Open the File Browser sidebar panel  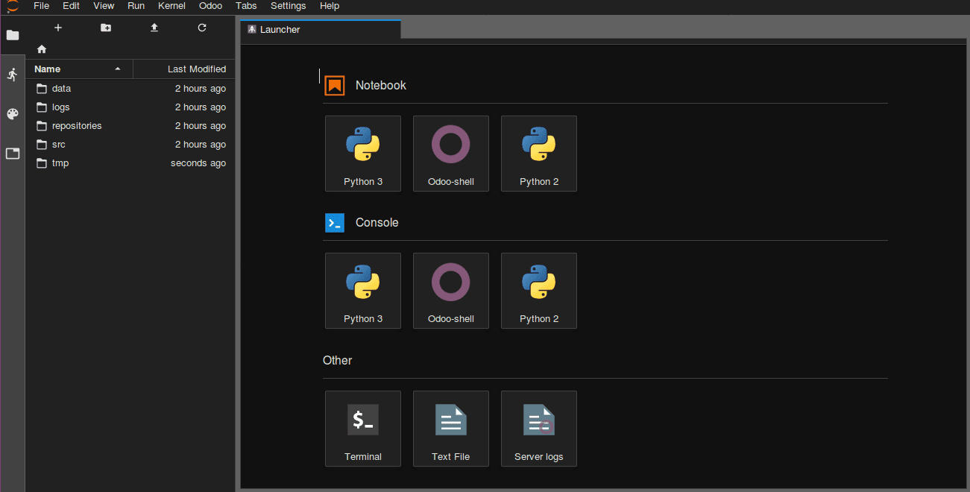(x=13, y=35)
